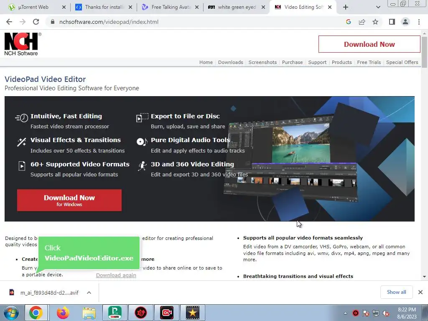Click the Visual Effects magic wand icon

[x=22, y=142]
